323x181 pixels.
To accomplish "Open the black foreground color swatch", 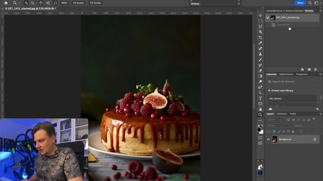I will pos(259,130).
